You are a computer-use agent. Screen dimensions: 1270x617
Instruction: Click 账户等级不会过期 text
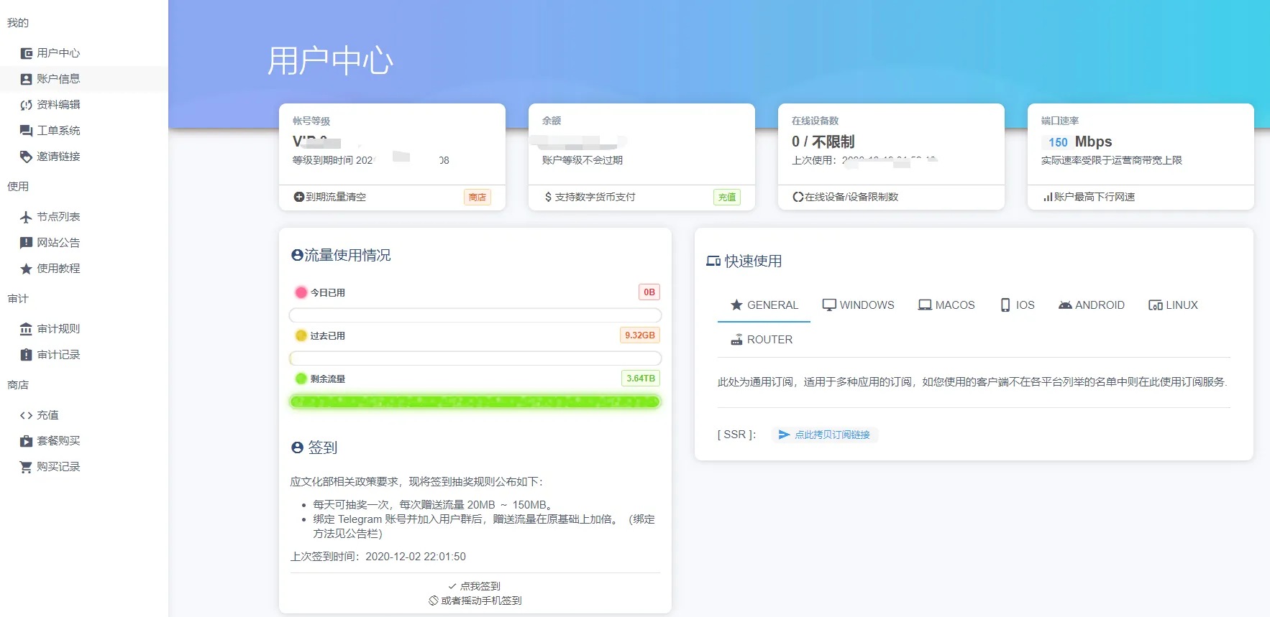pyautogui.click(x=583, y=160)
